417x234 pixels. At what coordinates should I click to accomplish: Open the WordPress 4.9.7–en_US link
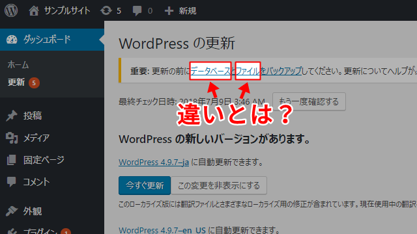point(162,230)
